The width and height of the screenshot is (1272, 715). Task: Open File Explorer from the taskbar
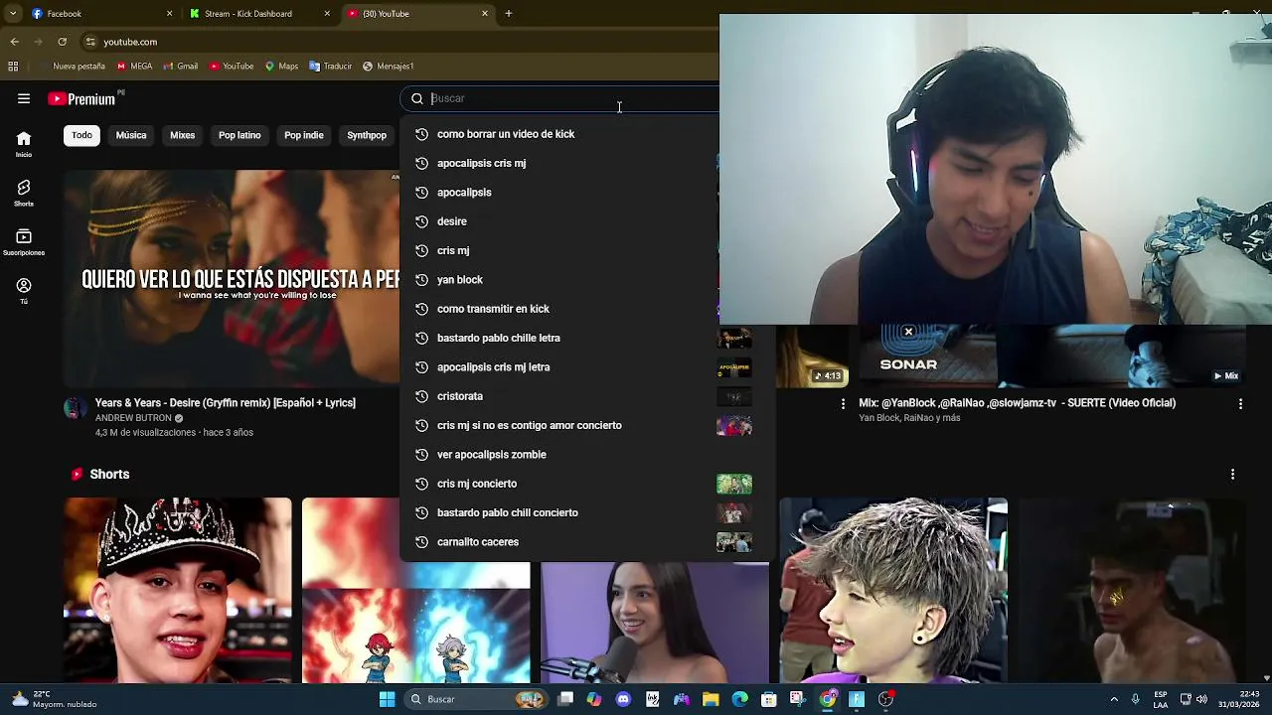711,699
